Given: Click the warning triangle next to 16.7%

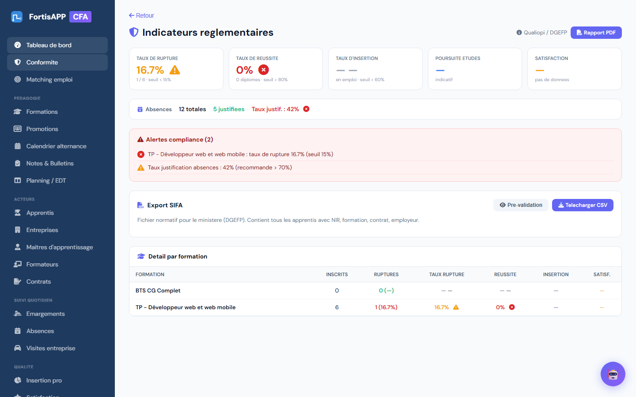Looking at the screenshot, I should point(175,70).
